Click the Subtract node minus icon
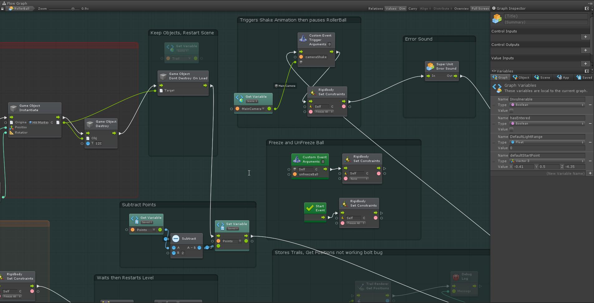This screenshot has height=303, width=594. click(176, 239)
